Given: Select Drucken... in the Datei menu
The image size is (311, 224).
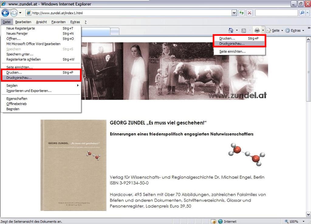Looking at the screenshot, I should pos(41,72).
